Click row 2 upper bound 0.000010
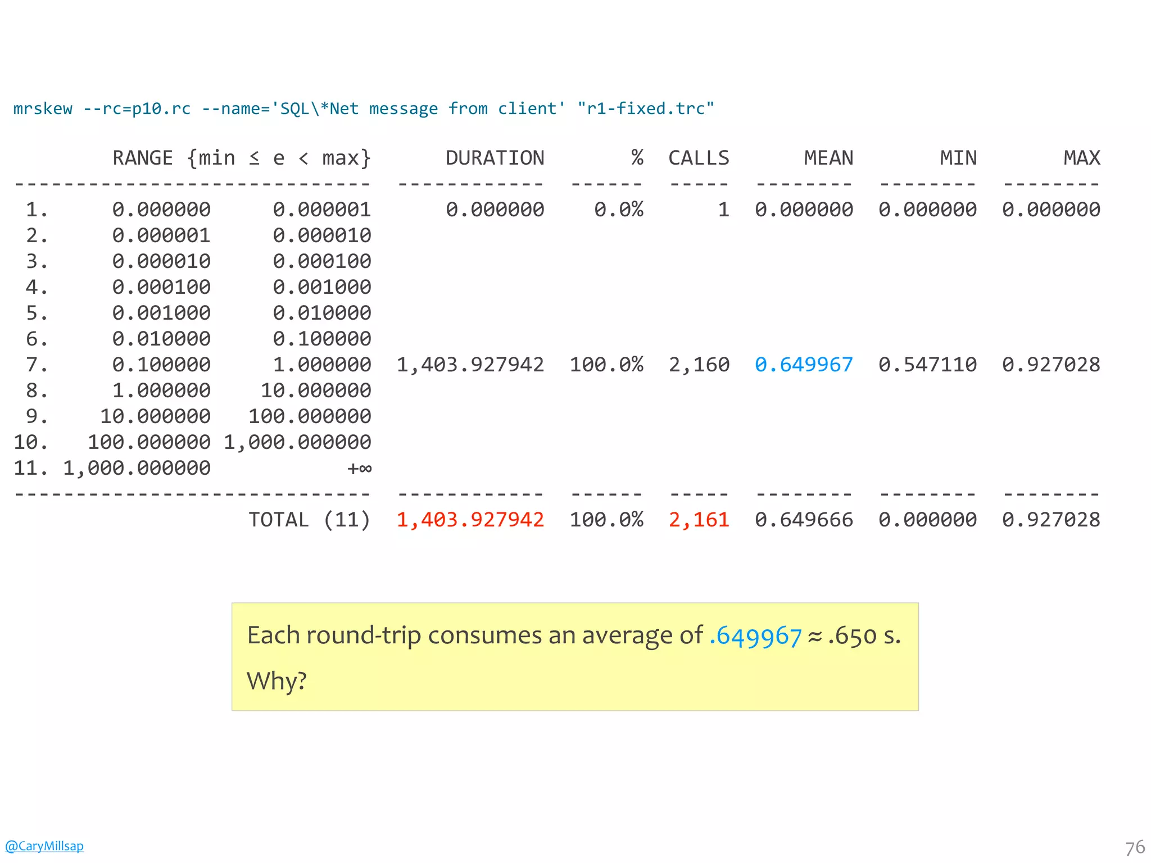The width and height of the screenshot is (1151, 863). coord(322,235)
